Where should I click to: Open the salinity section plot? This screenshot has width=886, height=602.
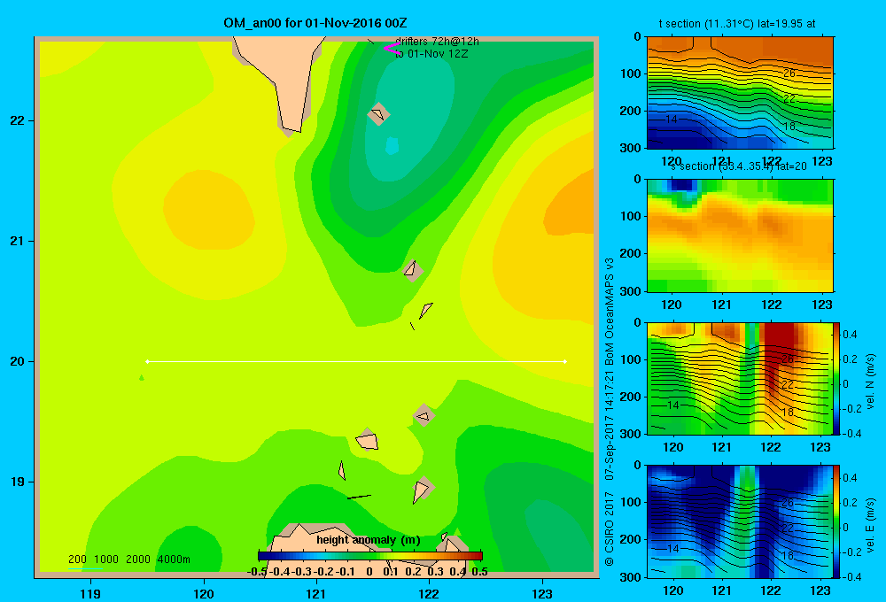pyautogui.click(x=740, y=235)
